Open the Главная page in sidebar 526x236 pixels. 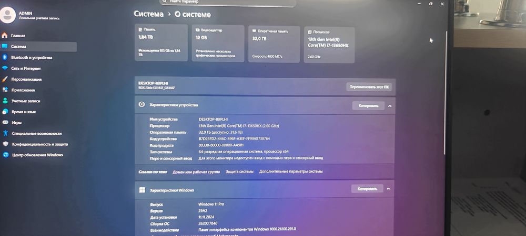(x=18, y=36)
